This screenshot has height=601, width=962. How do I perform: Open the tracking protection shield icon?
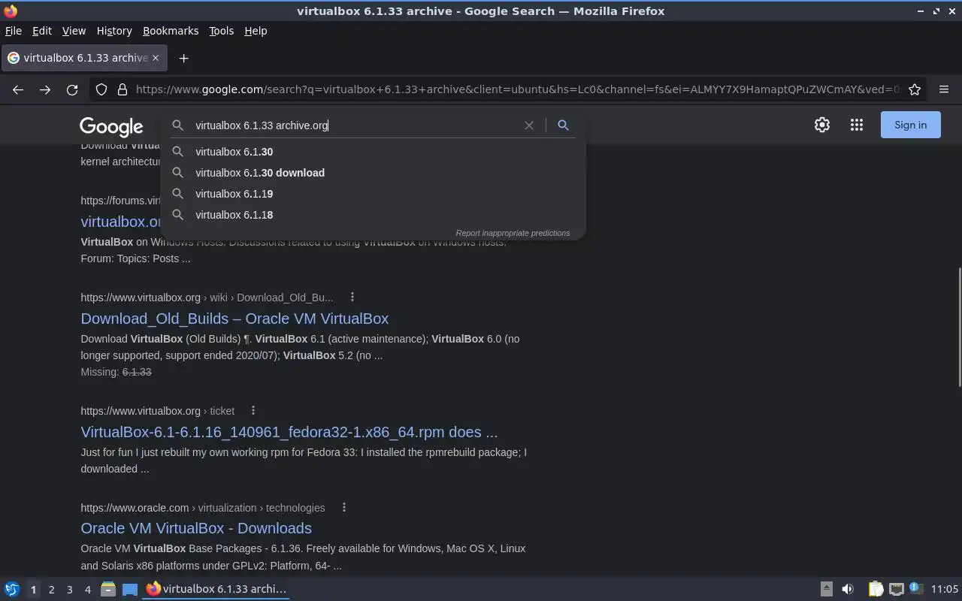coord(101,89)
